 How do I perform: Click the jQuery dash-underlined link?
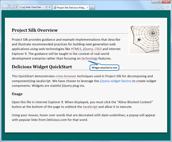click(x=88, y=49)
